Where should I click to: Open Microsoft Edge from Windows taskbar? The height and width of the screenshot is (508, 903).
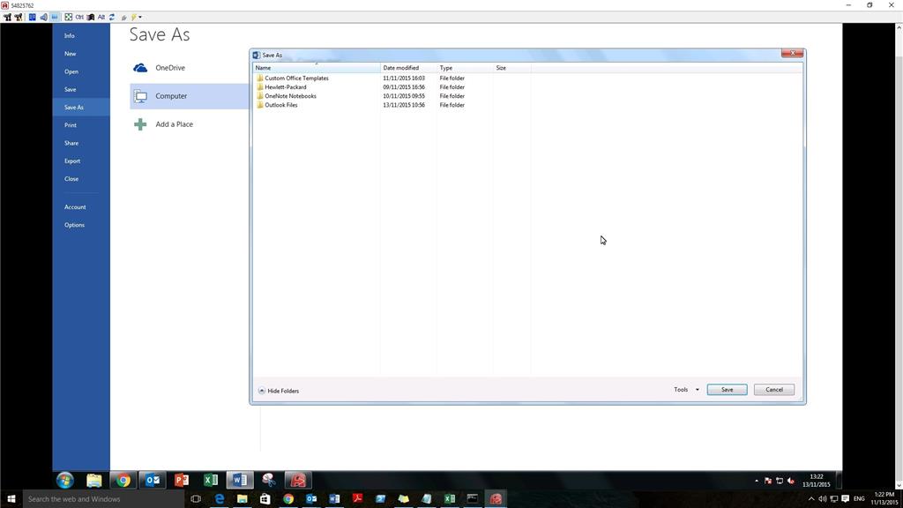pyautogui.click(x=219, y=499)
